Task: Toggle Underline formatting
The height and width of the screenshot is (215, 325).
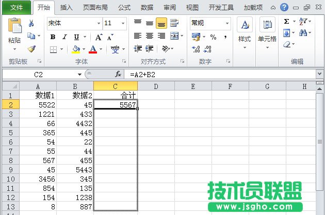Action: [76, 37]
